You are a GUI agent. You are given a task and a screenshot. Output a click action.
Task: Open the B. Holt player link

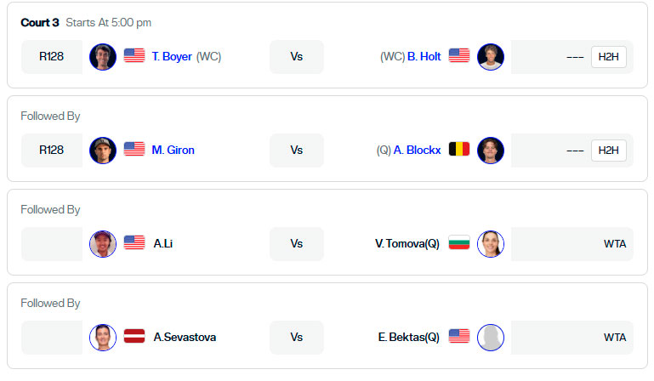coord(424,56)
